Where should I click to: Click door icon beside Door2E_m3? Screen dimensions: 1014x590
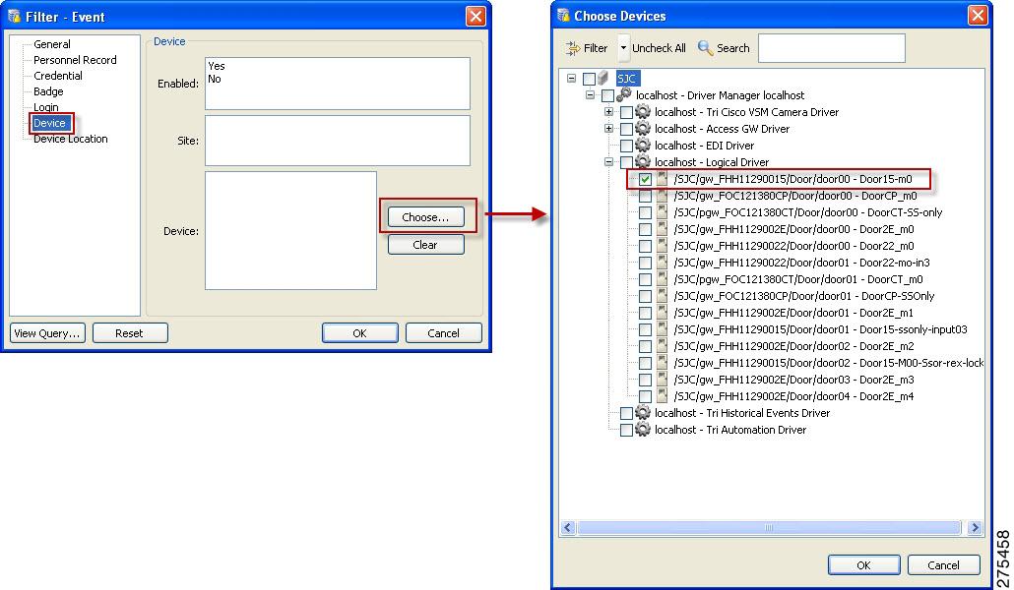[x=662, y=380]
